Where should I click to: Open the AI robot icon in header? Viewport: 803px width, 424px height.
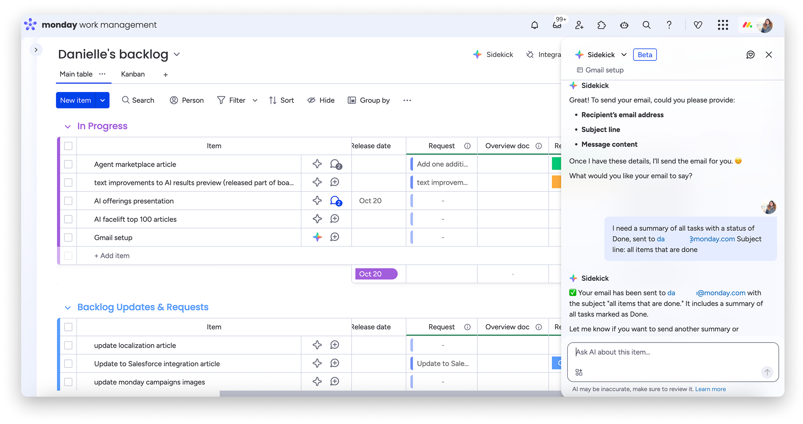click(x=624, y=25)
